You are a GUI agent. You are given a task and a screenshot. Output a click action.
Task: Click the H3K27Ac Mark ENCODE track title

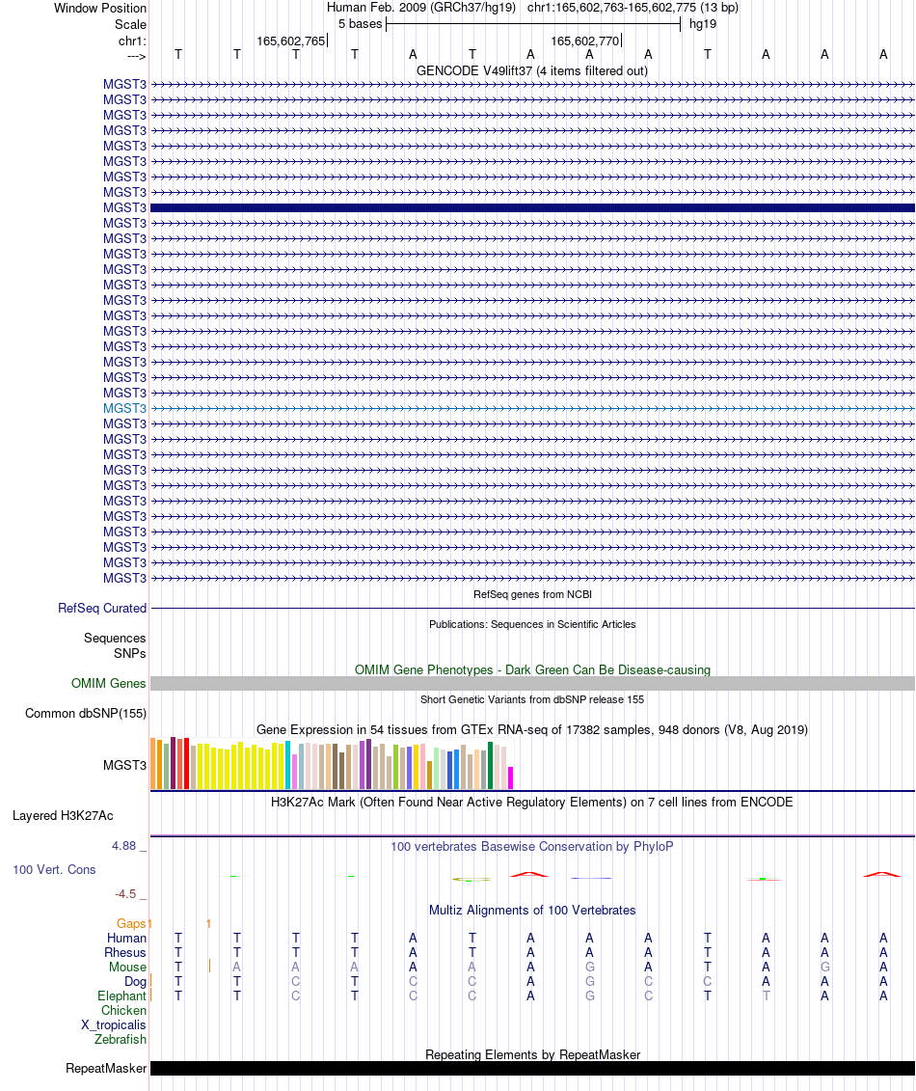point(532,802)
